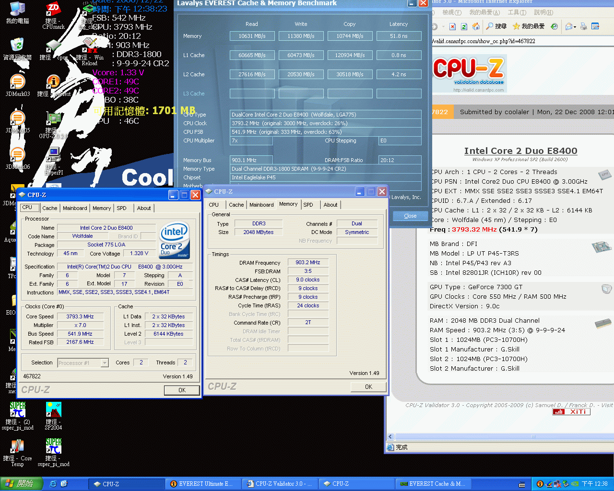The height and width of the screenshot is (491, 614).
Task: Expand the Processor #1 selection dropdown
Action: [105, 363]
